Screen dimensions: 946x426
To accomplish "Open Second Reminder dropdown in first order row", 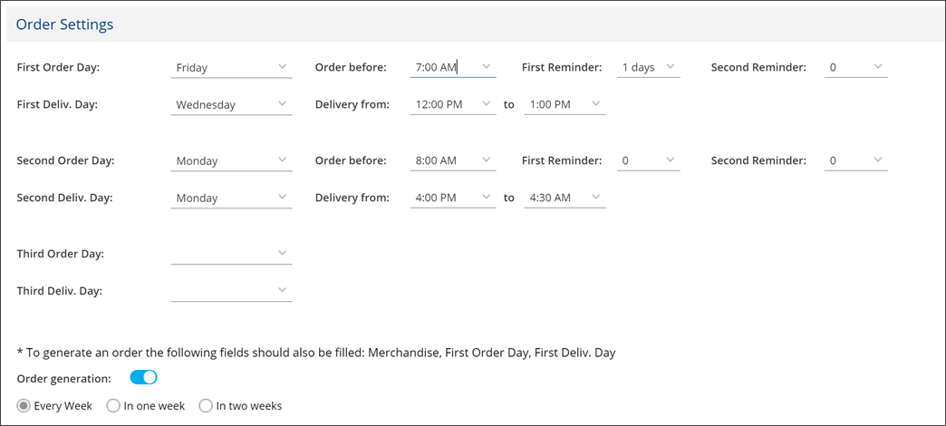I will click(x=856, y=68).
